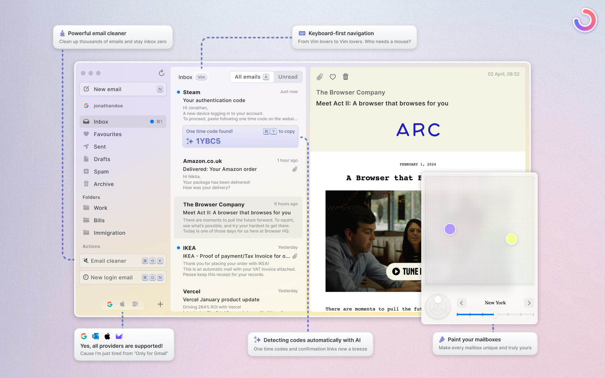This screenshot has height=378, width=605.
Task: Select the Google provider icon in bottom bar
Action: tap(110, 304)
